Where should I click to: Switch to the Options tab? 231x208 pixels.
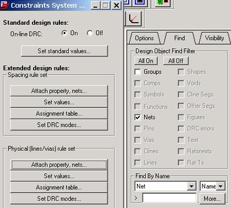[144, 38]
